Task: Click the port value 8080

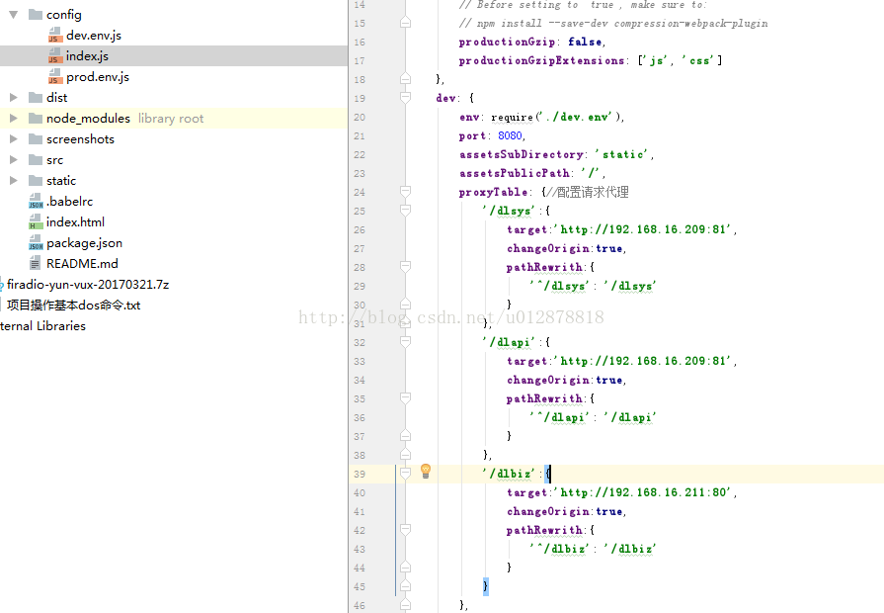Action: click(511, 135)
